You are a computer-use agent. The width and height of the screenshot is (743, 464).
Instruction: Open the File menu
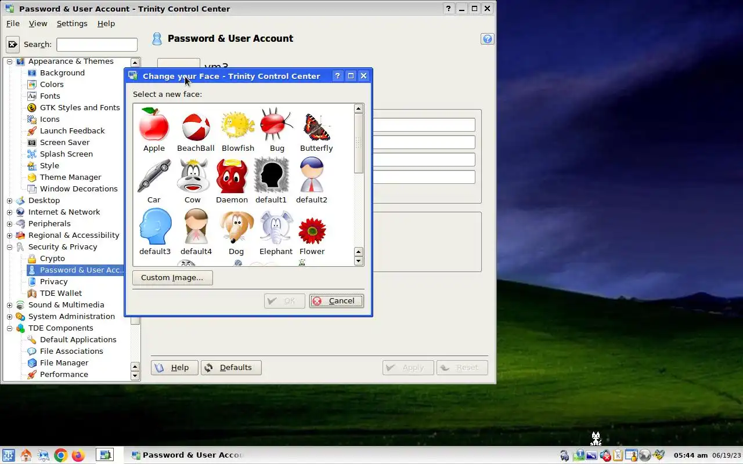click(x=13, y=23)
